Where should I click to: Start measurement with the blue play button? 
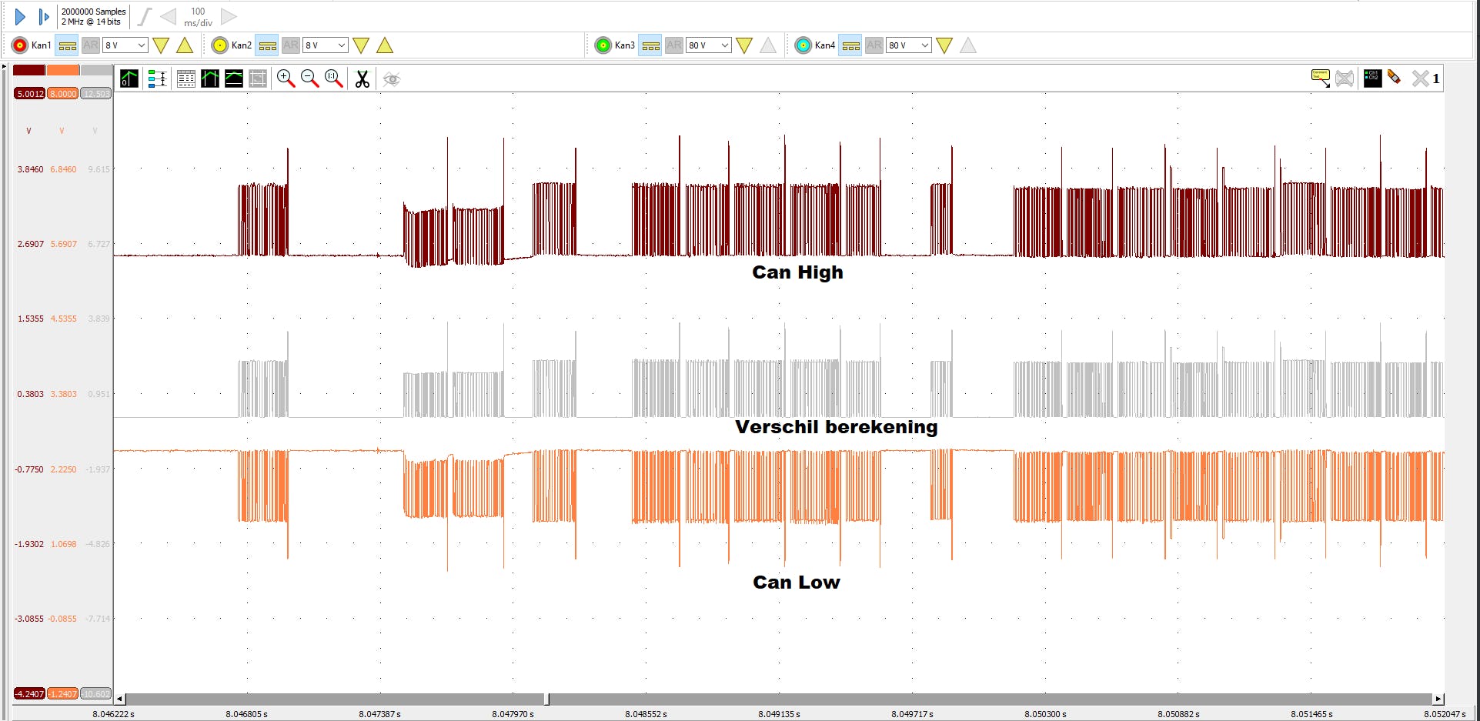pyautogui.click(x=20, y=16)
